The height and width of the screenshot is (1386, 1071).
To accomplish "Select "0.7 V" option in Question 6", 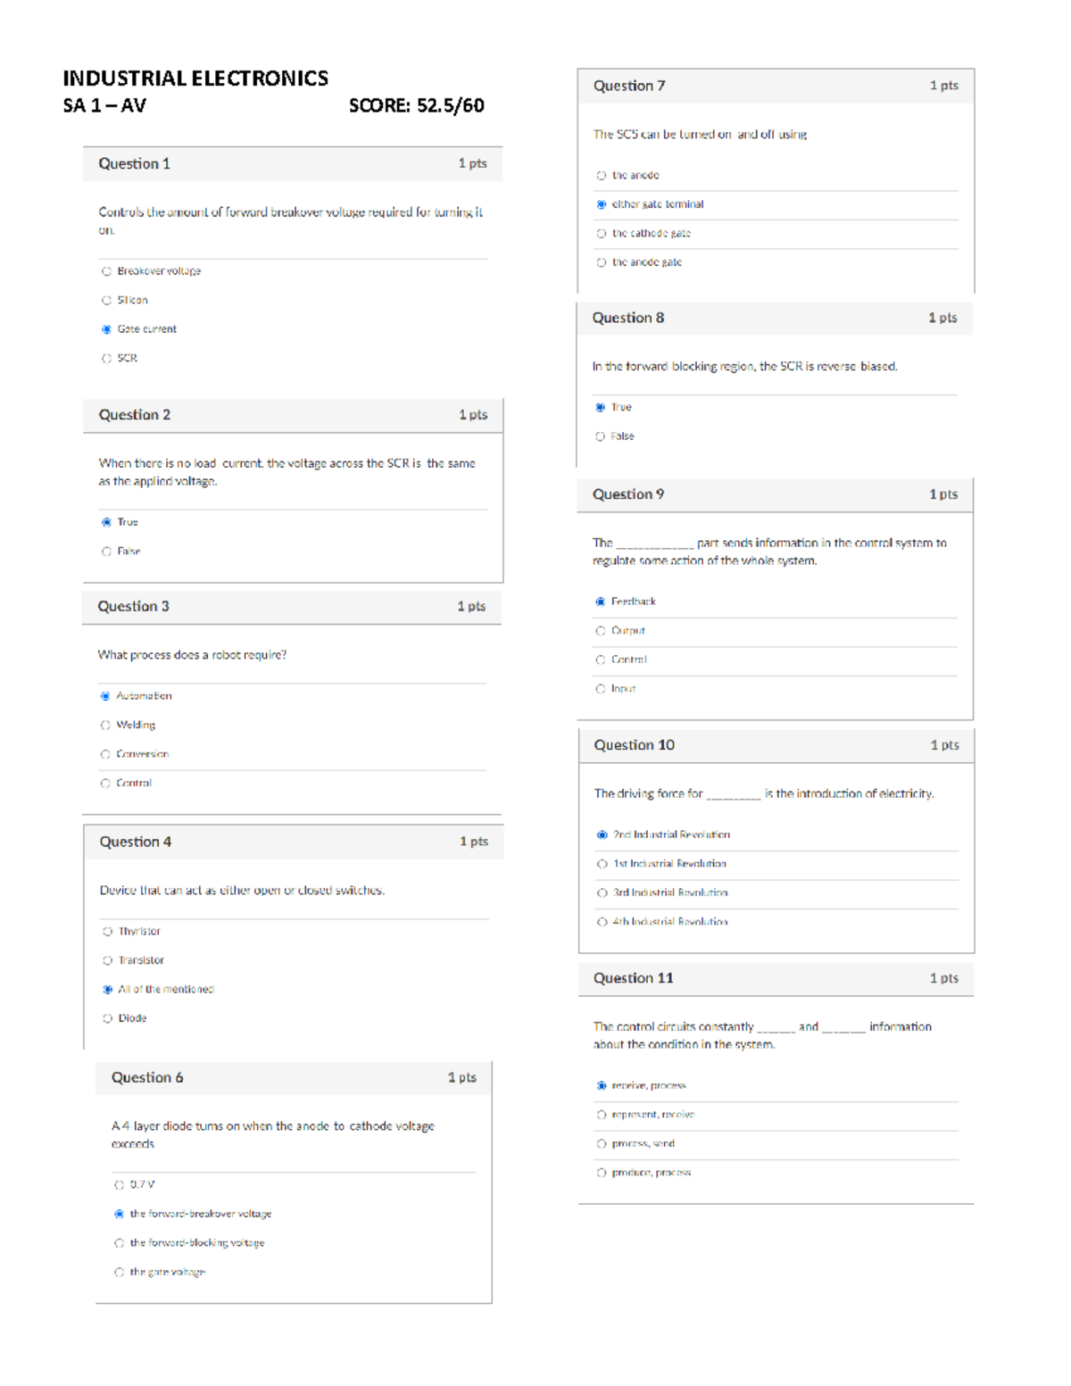I will (x=120, y=1184).
